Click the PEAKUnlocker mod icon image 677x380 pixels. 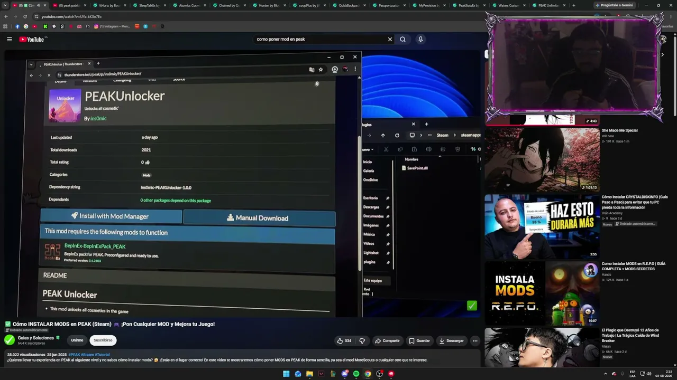tap(65, 106)
